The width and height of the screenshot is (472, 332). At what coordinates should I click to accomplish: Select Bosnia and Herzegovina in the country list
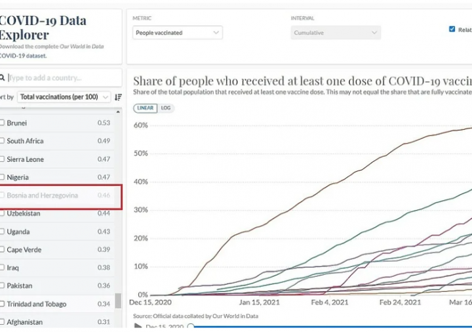coord(57,196)
